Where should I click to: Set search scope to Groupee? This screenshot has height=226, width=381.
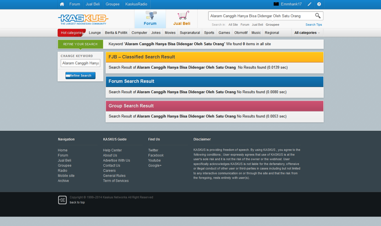pyautogui.click(x=272, y=25)
